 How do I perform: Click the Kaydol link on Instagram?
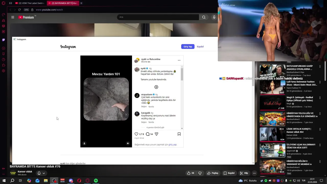click(200, 47)
